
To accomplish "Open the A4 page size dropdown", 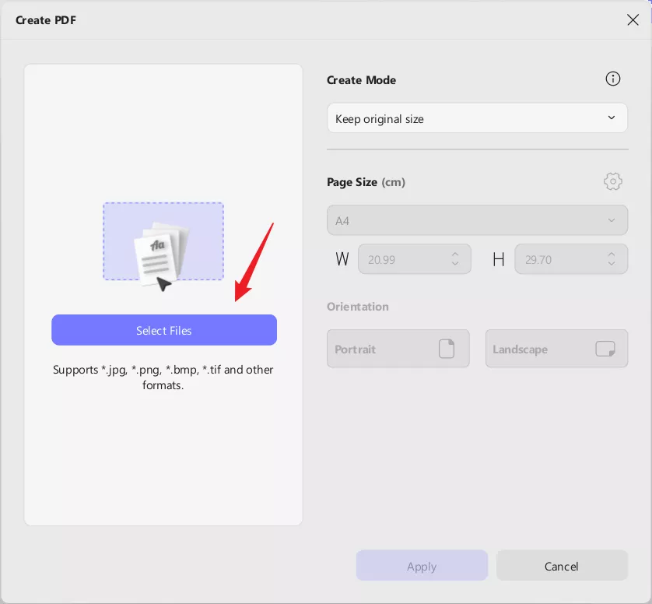I will (477, 220).
